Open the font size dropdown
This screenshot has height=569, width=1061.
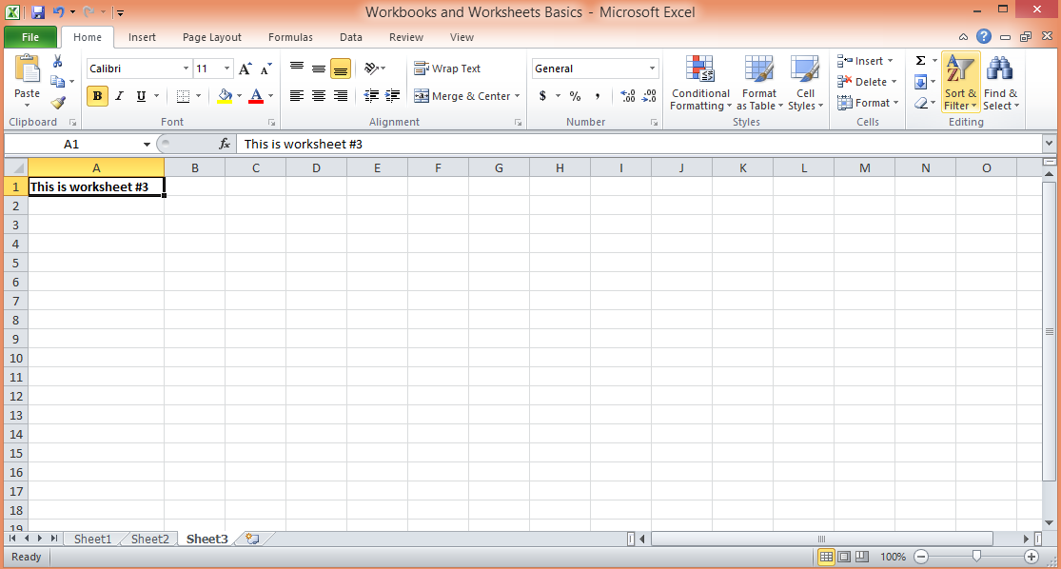click(226, 69)
